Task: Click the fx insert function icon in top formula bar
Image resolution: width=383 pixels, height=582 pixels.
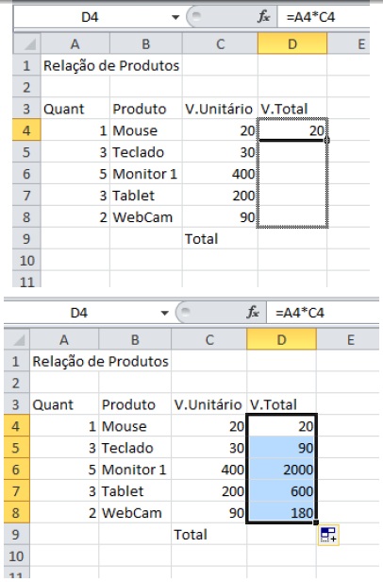Action: pyautogui.click(x=263, y=17)
